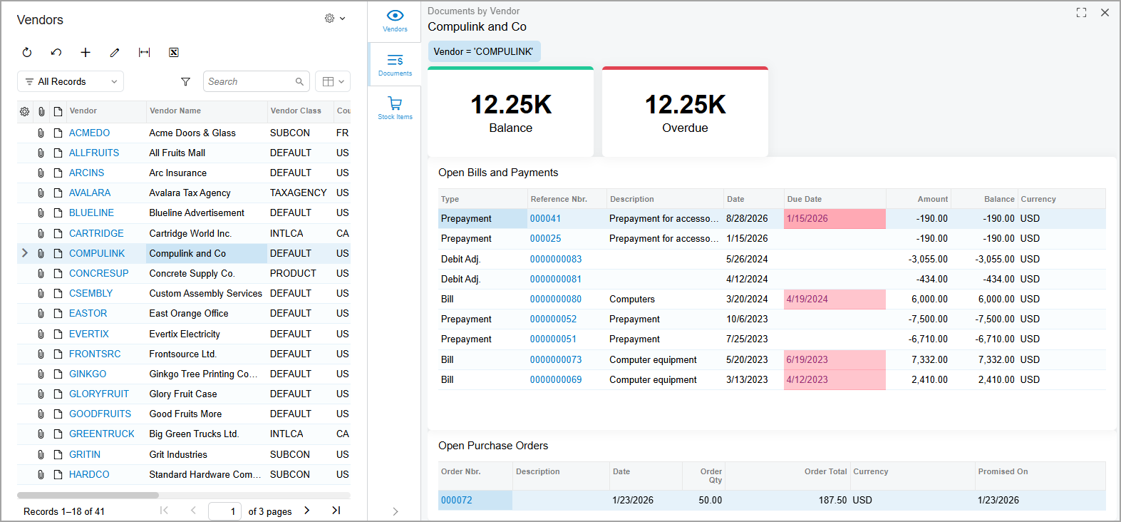Viewport: 1121px width, 522px height.
Task: Open purchase order 000072 link
Action: (456, 500)
